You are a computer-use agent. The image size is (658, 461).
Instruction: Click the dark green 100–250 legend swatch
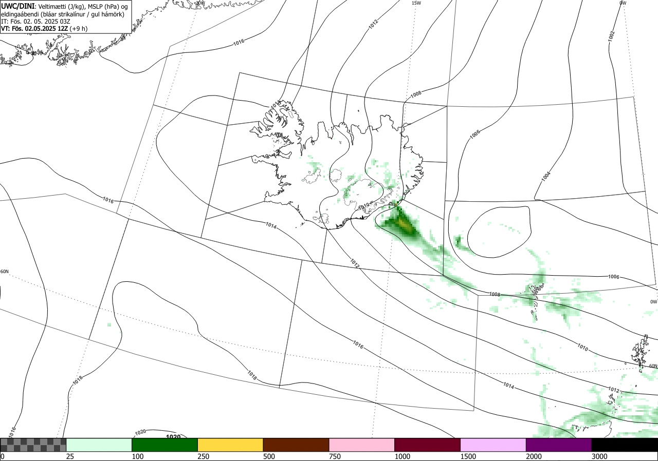point(165,445)
